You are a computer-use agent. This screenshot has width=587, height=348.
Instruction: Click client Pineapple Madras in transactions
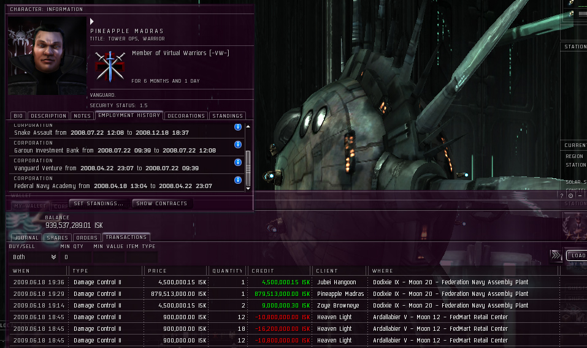340,294
